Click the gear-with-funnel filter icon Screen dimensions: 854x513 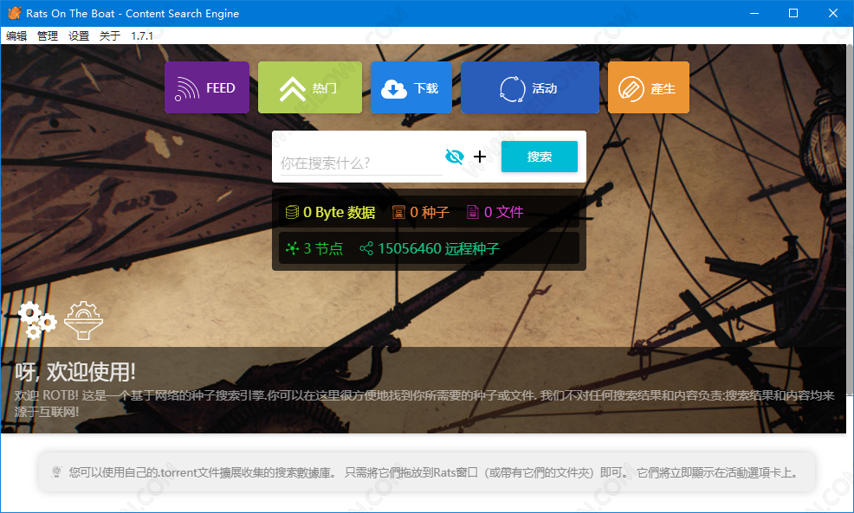click(x=83, y=320)
